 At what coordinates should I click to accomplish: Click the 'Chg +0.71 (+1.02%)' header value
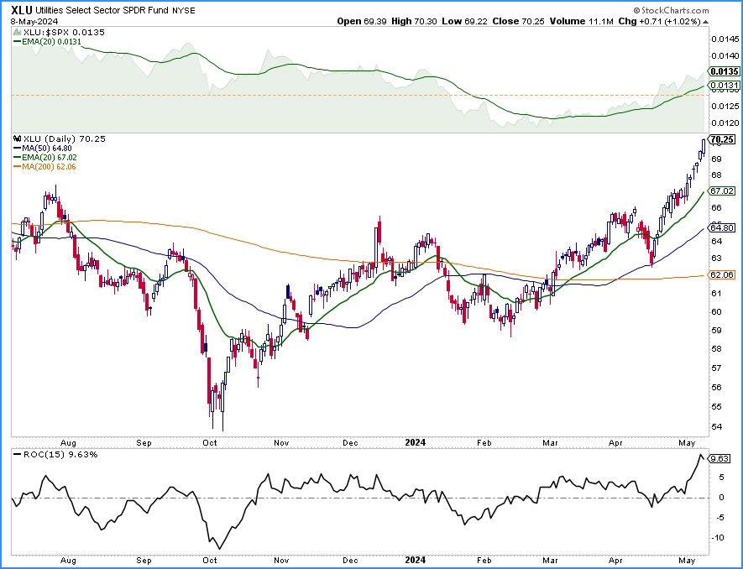click(659, 21)
